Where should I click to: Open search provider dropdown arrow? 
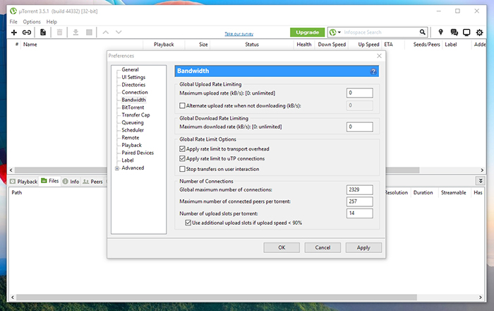click(339, 33)
